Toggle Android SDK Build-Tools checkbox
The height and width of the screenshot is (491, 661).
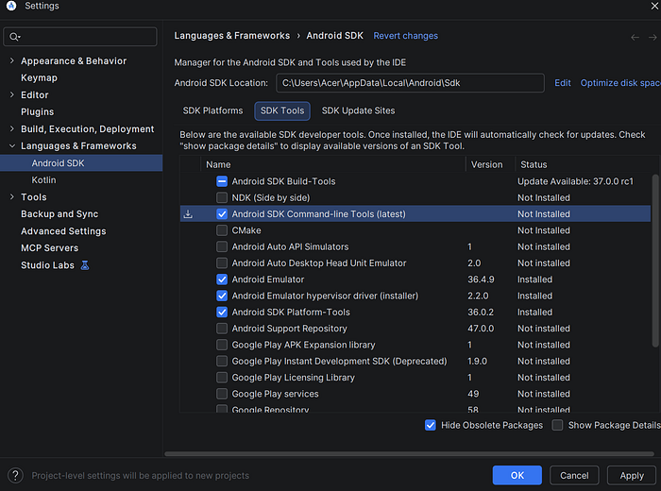coord(222,181)
